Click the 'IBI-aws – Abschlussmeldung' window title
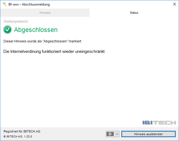This screenshot has height=141, width=179. click(29, 4)
